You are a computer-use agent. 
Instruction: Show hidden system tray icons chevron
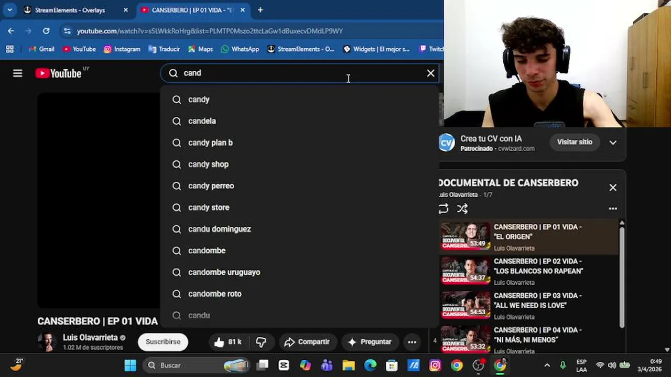(x=547, y=365)
